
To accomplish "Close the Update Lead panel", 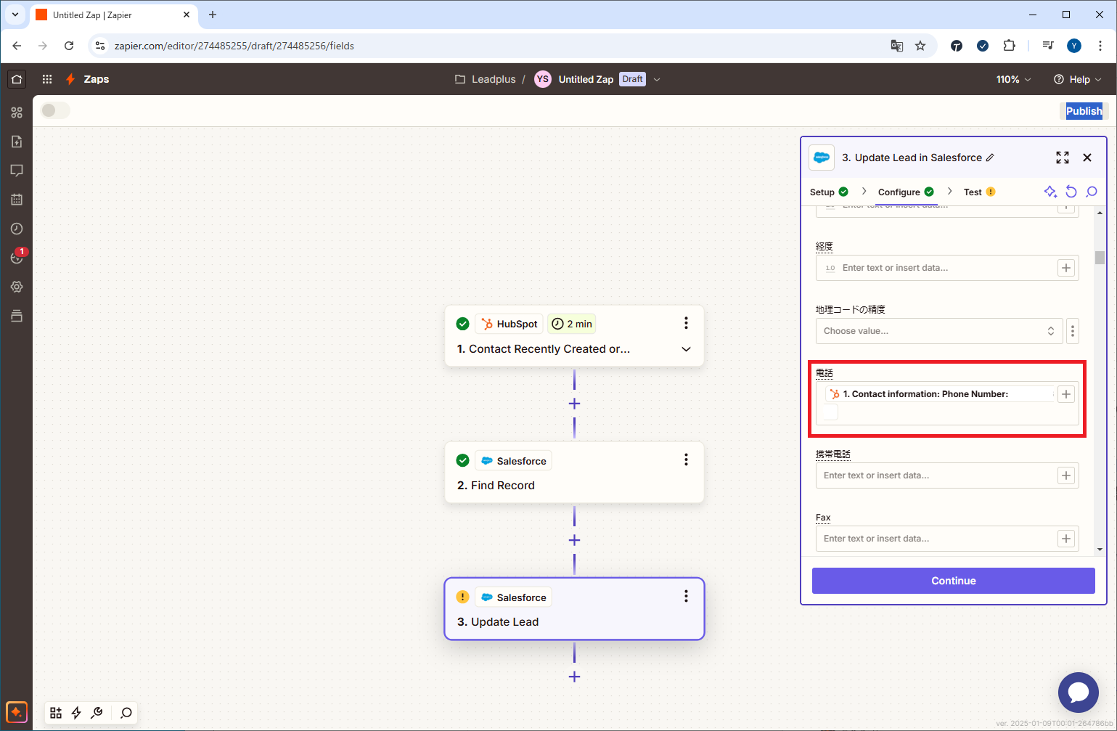I will click(x=1087, y=158).
